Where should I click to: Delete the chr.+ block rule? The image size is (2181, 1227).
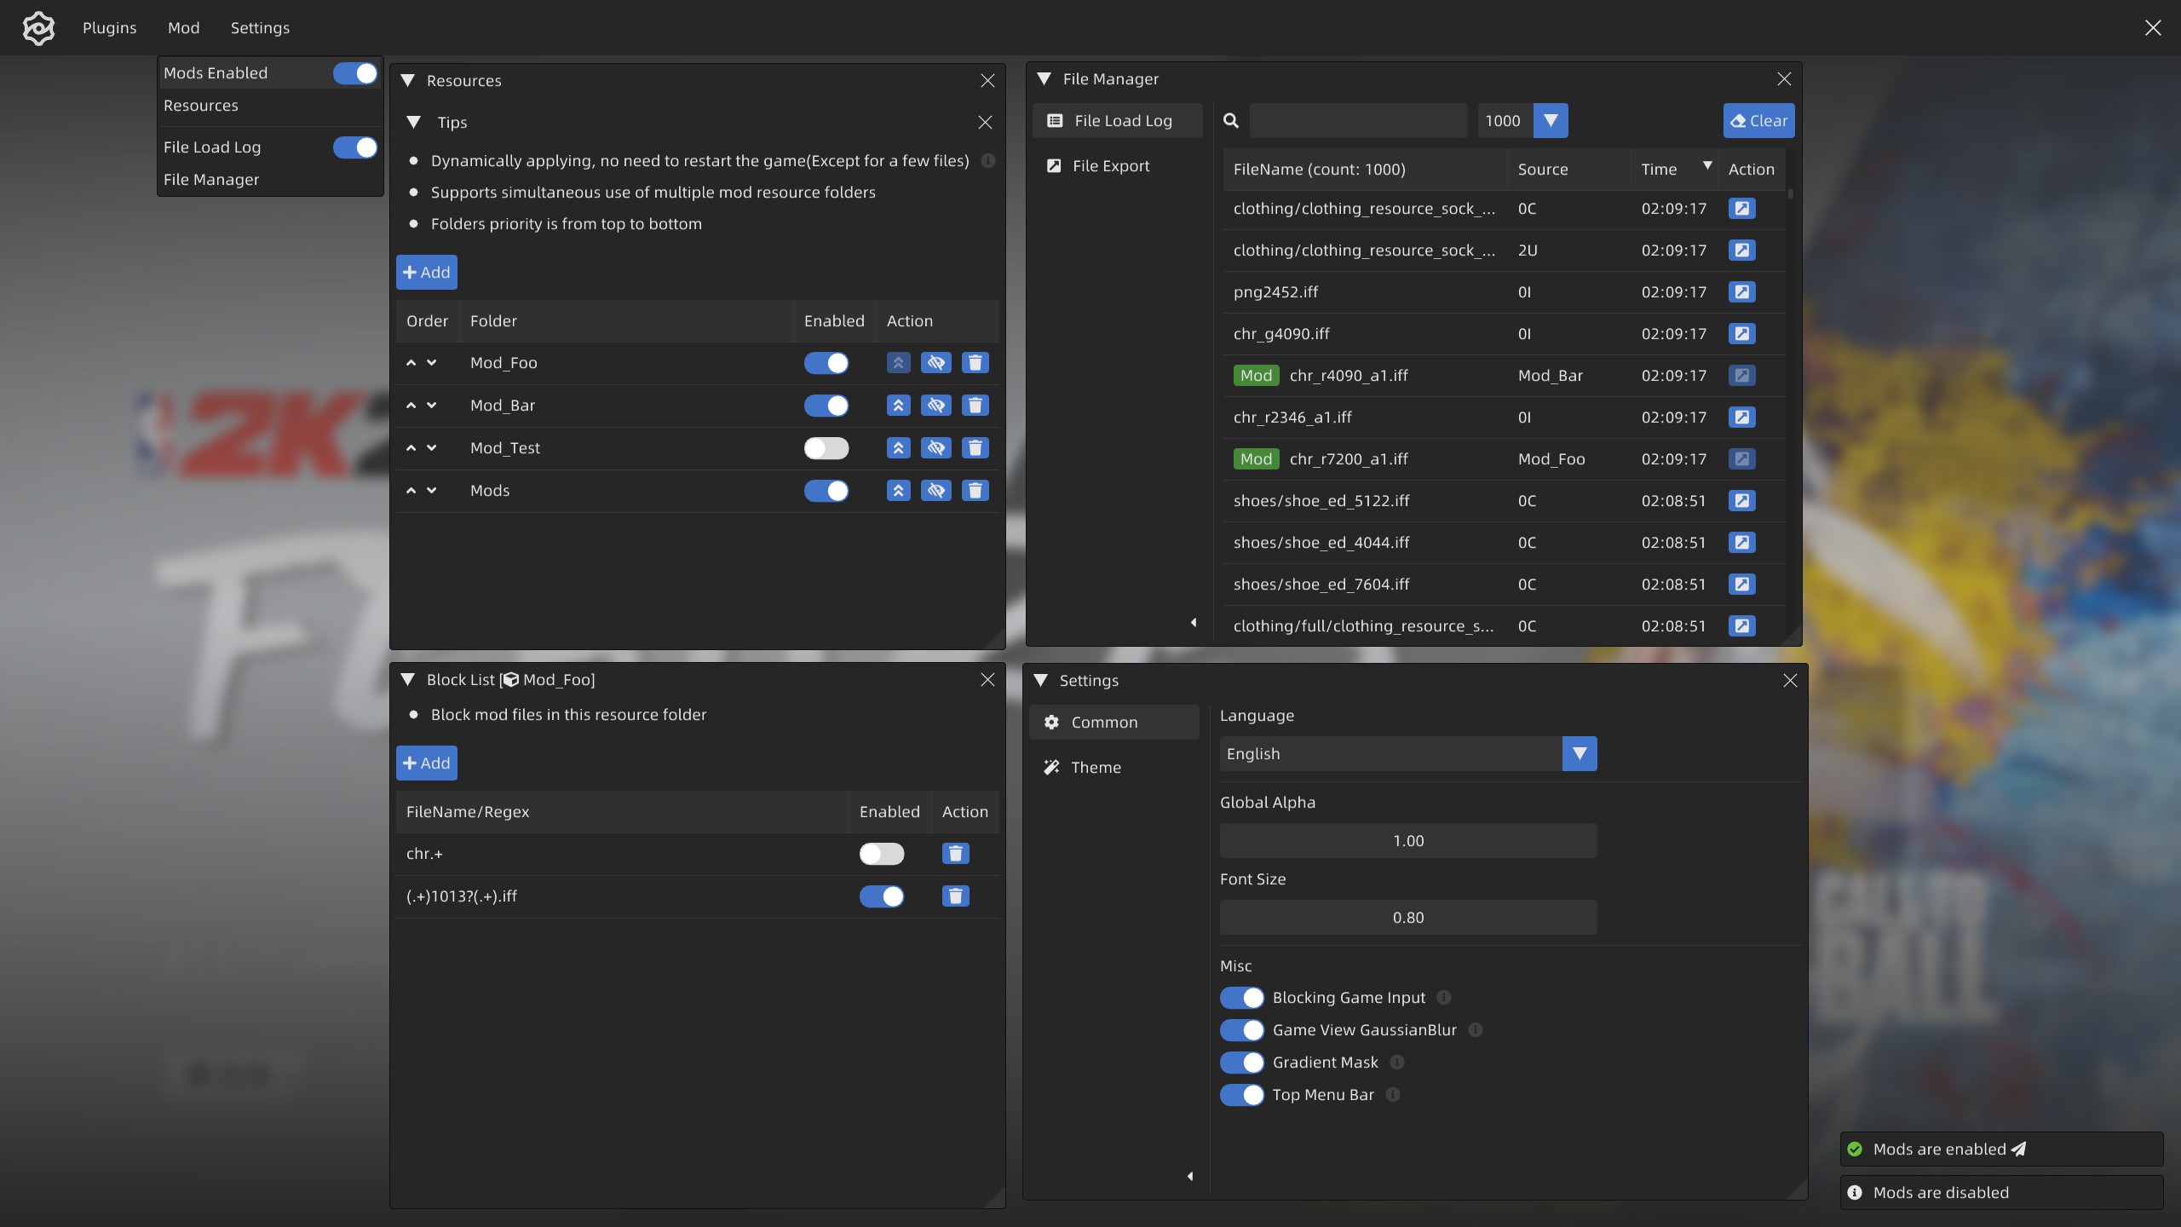point(955,854)
